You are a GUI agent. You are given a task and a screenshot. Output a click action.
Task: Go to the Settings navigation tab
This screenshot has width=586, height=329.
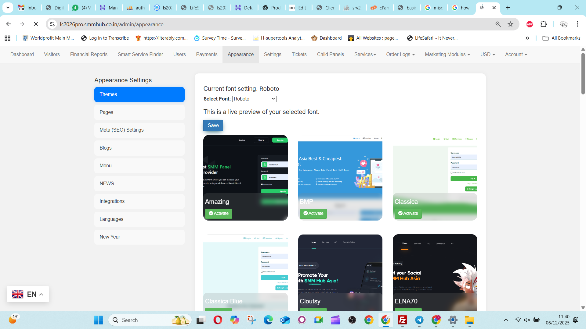[272, 55]
